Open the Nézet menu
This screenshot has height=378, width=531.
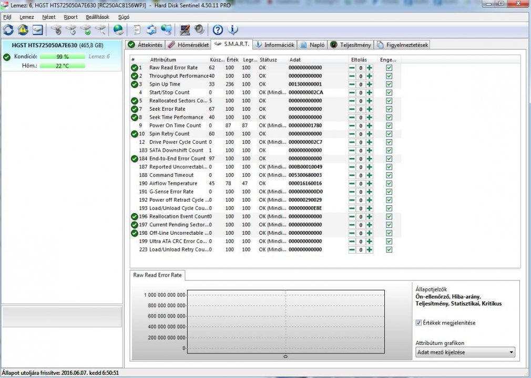click(x=49, y=17)
